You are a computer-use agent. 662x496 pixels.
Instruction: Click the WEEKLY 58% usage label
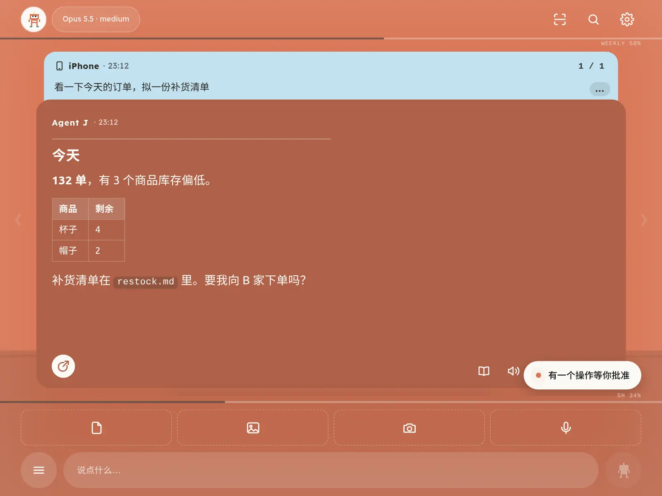click(x=621, y=43)
